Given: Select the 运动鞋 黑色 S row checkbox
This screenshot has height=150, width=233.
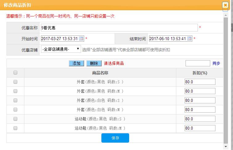Looking at the screenshot, I should point(15,119).
